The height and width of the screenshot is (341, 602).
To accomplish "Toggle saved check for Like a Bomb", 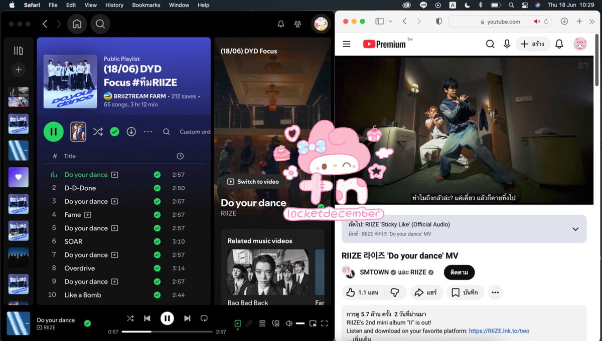I will click(x=157, y=295).
